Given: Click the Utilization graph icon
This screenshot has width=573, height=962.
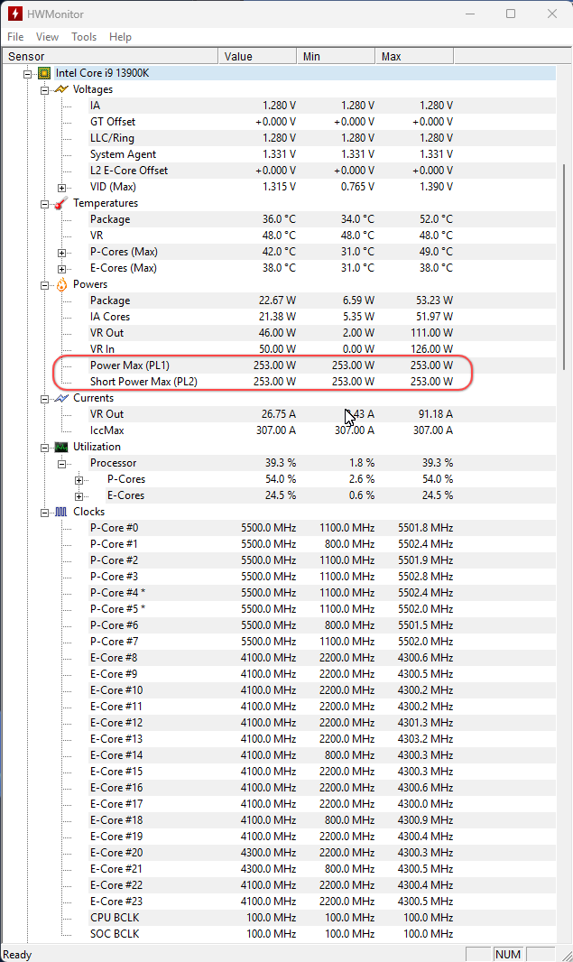Looking at the screenshot, I should pos(61,448).
